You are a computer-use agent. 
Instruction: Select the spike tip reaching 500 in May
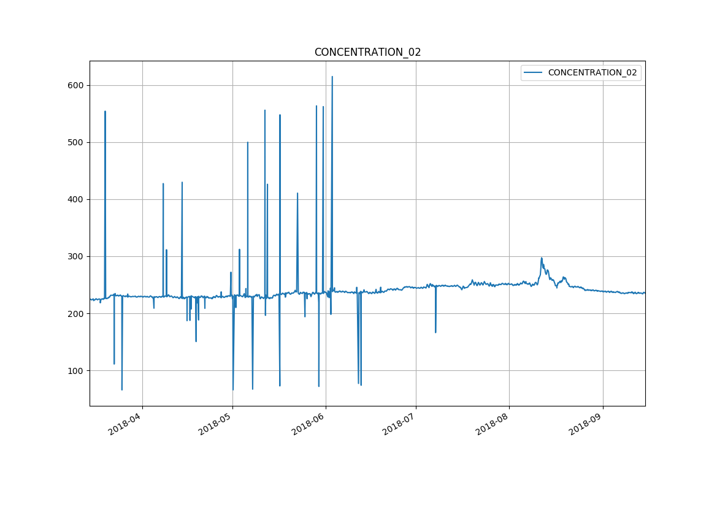tap(248, 142)
